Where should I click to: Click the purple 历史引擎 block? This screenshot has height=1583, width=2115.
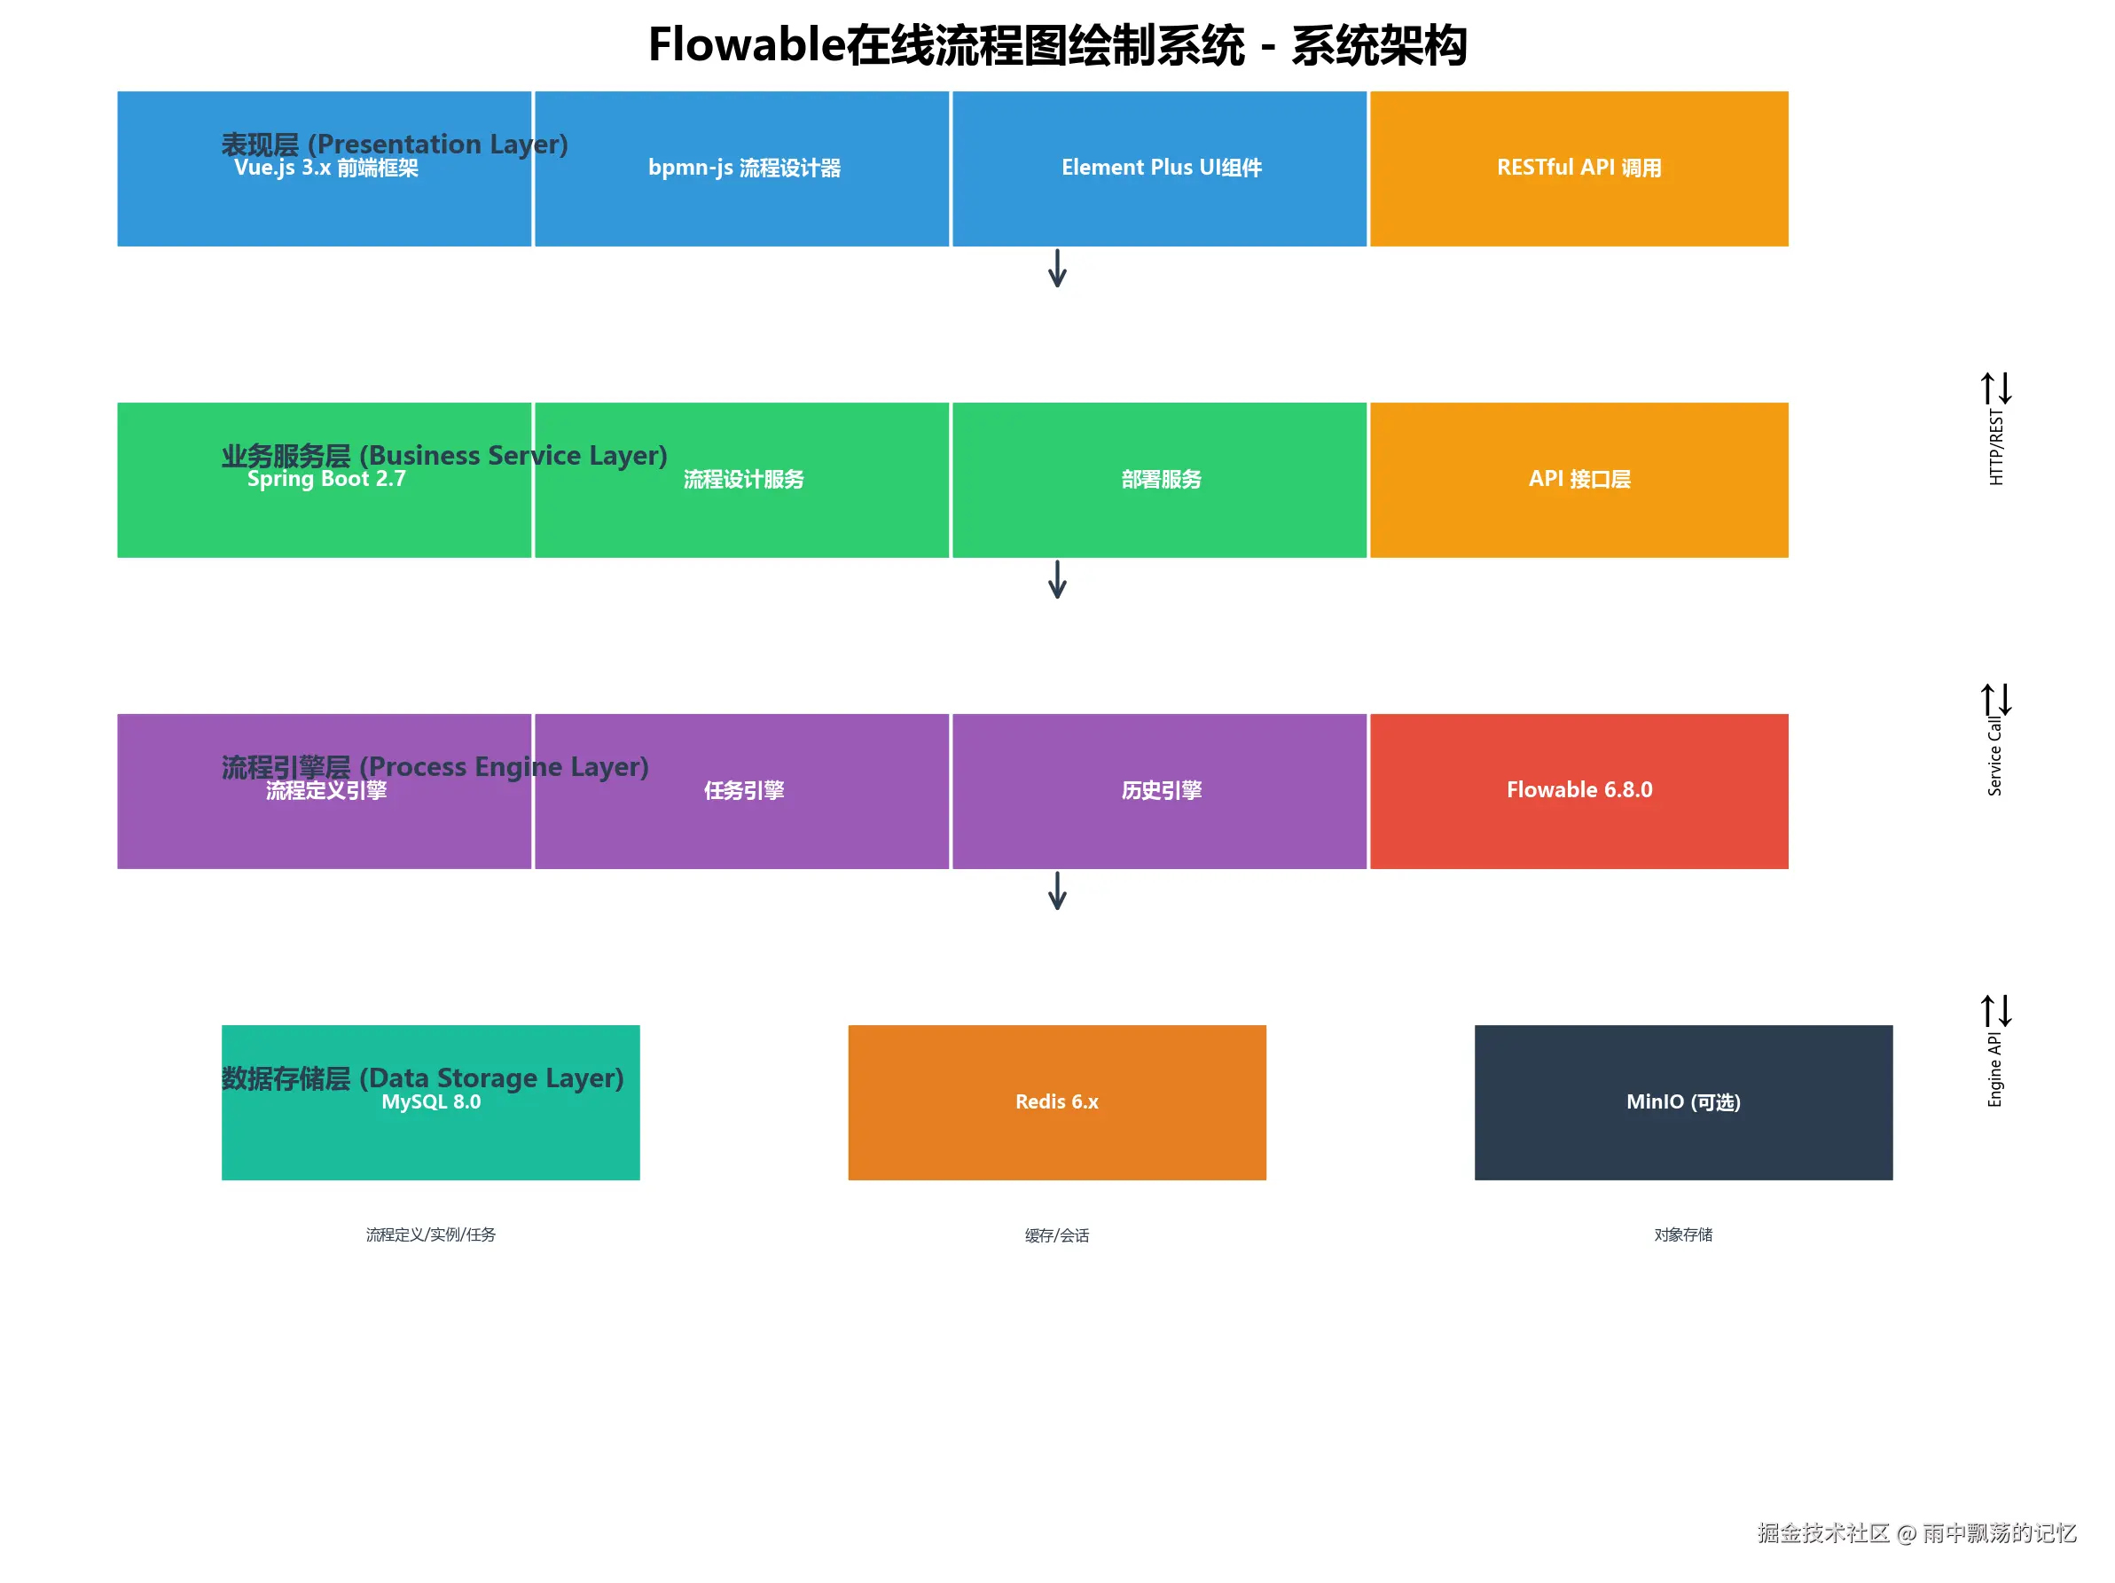click(1160, 791)
